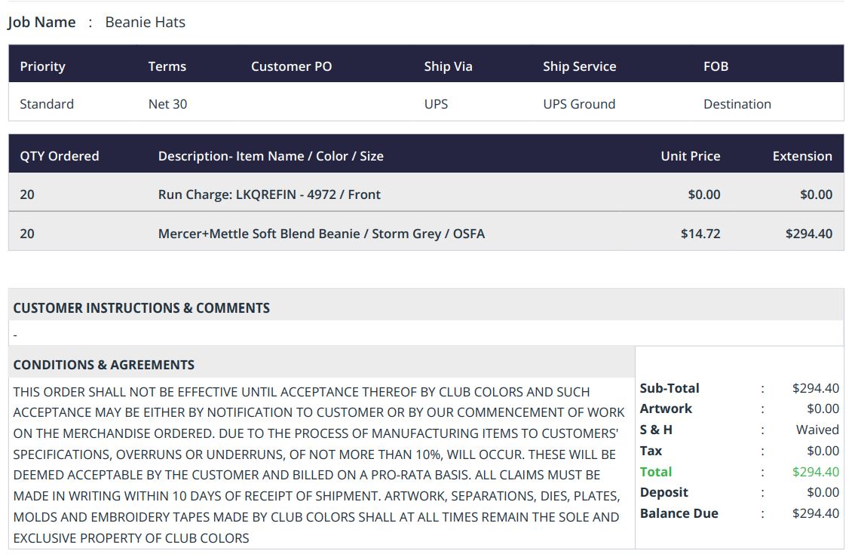The width and height of the screenshot is (855, 557).
Task: Select the Priority column header
Action: [x=42, y=66]
